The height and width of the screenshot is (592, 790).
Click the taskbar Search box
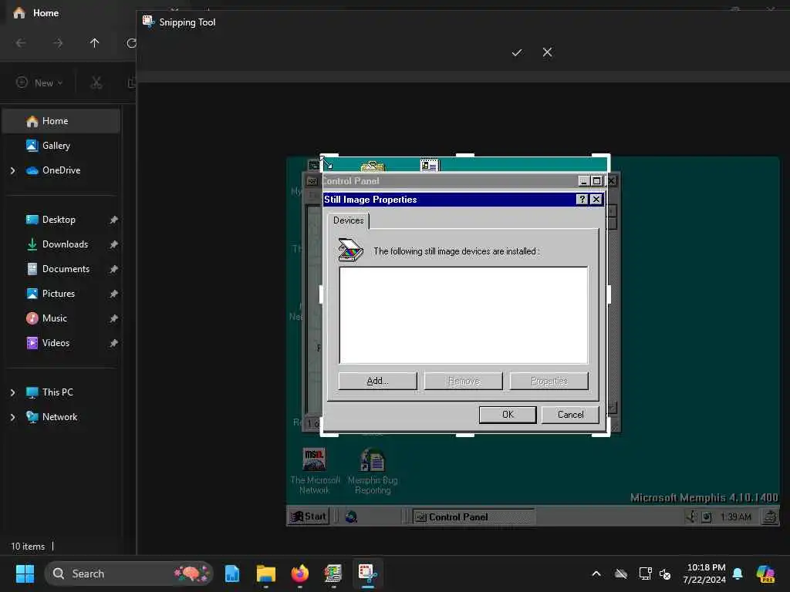[129, 573]
